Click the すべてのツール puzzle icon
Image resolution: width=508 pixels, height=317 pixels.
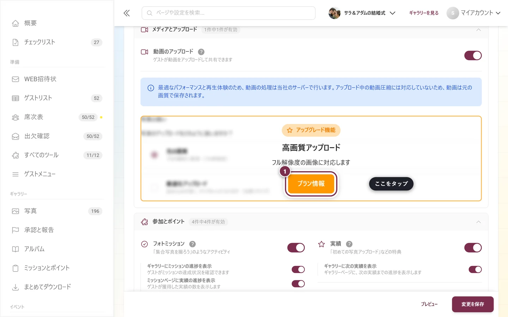[16, 155]
